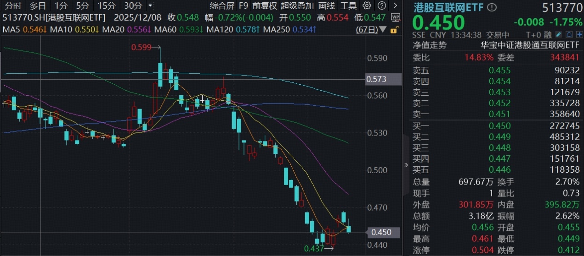The height and width of the screenshot is (256, 584).
Task: Open chart settings gear icon
Action: coord(367,6)
